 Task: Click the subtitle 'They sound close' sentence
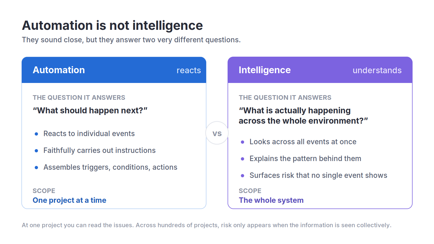tap(131, 40)
